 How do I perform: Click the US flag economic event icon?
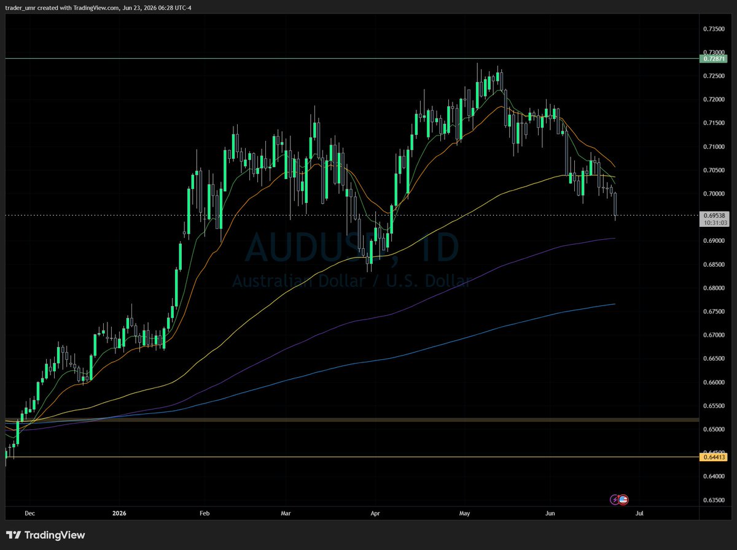[x=623, y=500]
